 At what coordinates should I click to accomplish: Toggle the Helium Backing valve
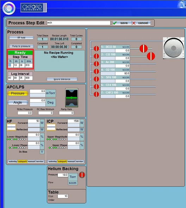(82, 175)
